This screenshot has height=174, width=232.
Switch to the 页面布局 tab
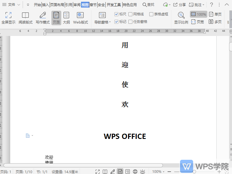click(57, 5)
